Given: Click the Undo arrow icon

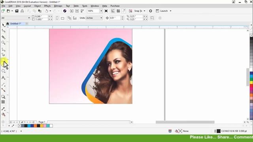Looking at the screenshot, I should tap(47, 11).
